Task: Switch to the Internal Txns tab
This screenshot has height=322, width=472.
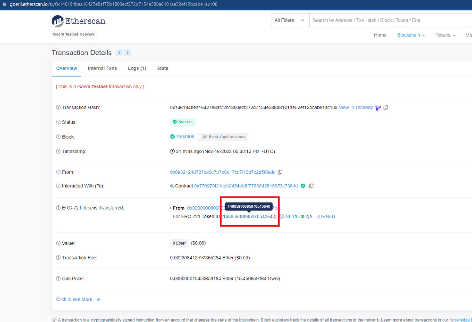Action: coord(102,68)
